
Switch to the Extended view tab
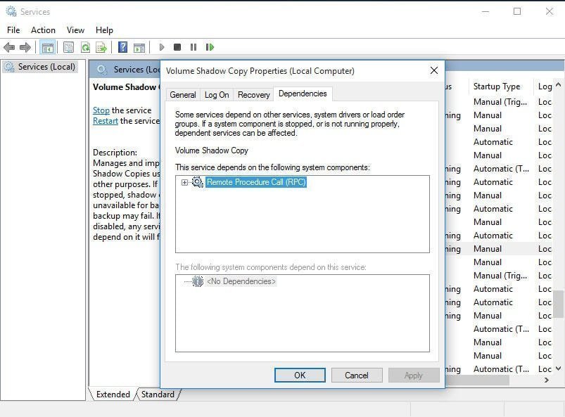(x=113, y=394)
